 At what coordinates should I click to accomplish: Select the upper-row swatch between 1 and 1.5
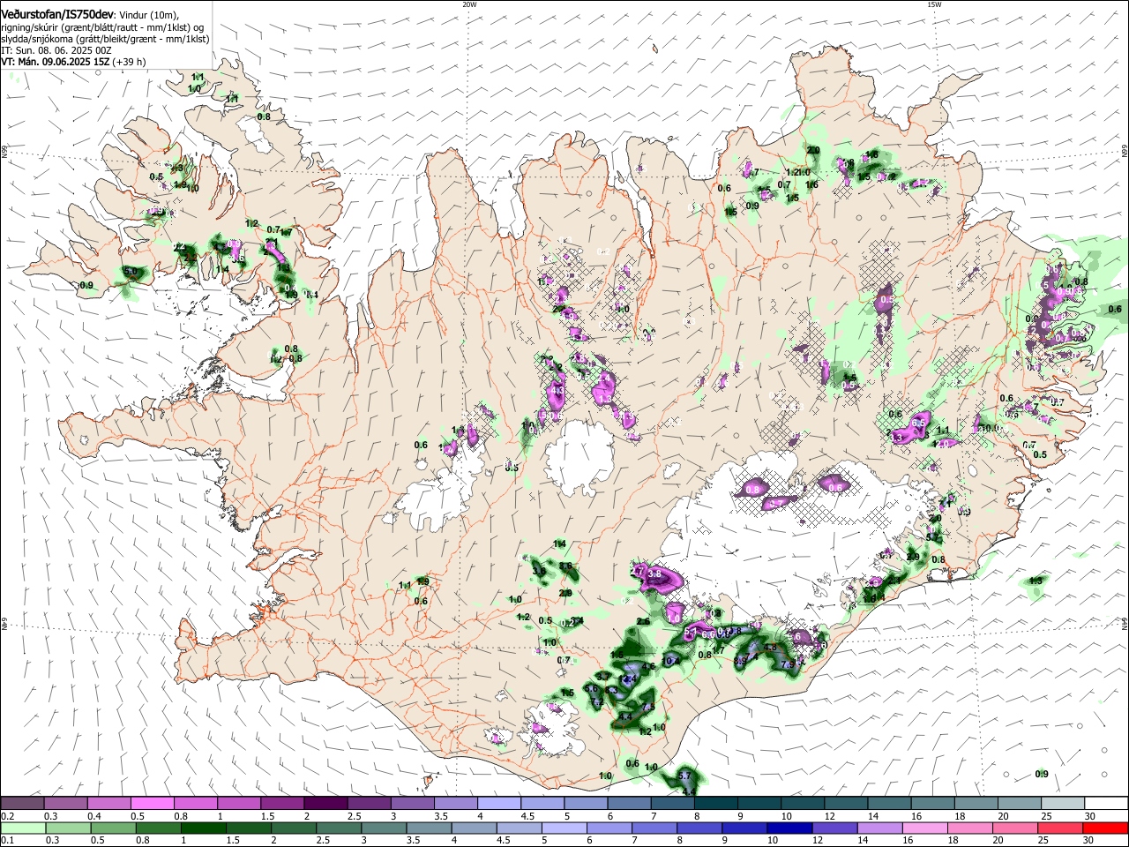point(238,804)
